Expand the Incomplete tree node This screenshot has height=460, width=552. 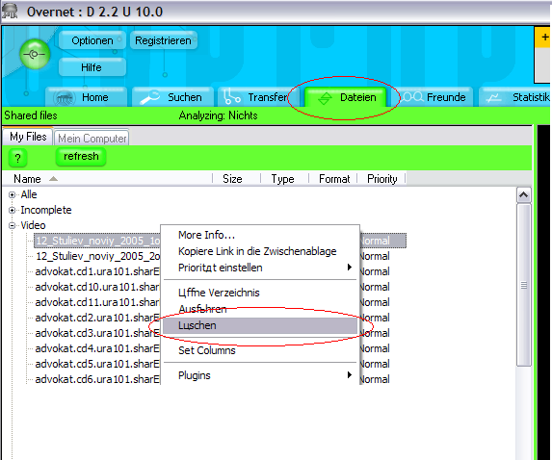point(12,211)
